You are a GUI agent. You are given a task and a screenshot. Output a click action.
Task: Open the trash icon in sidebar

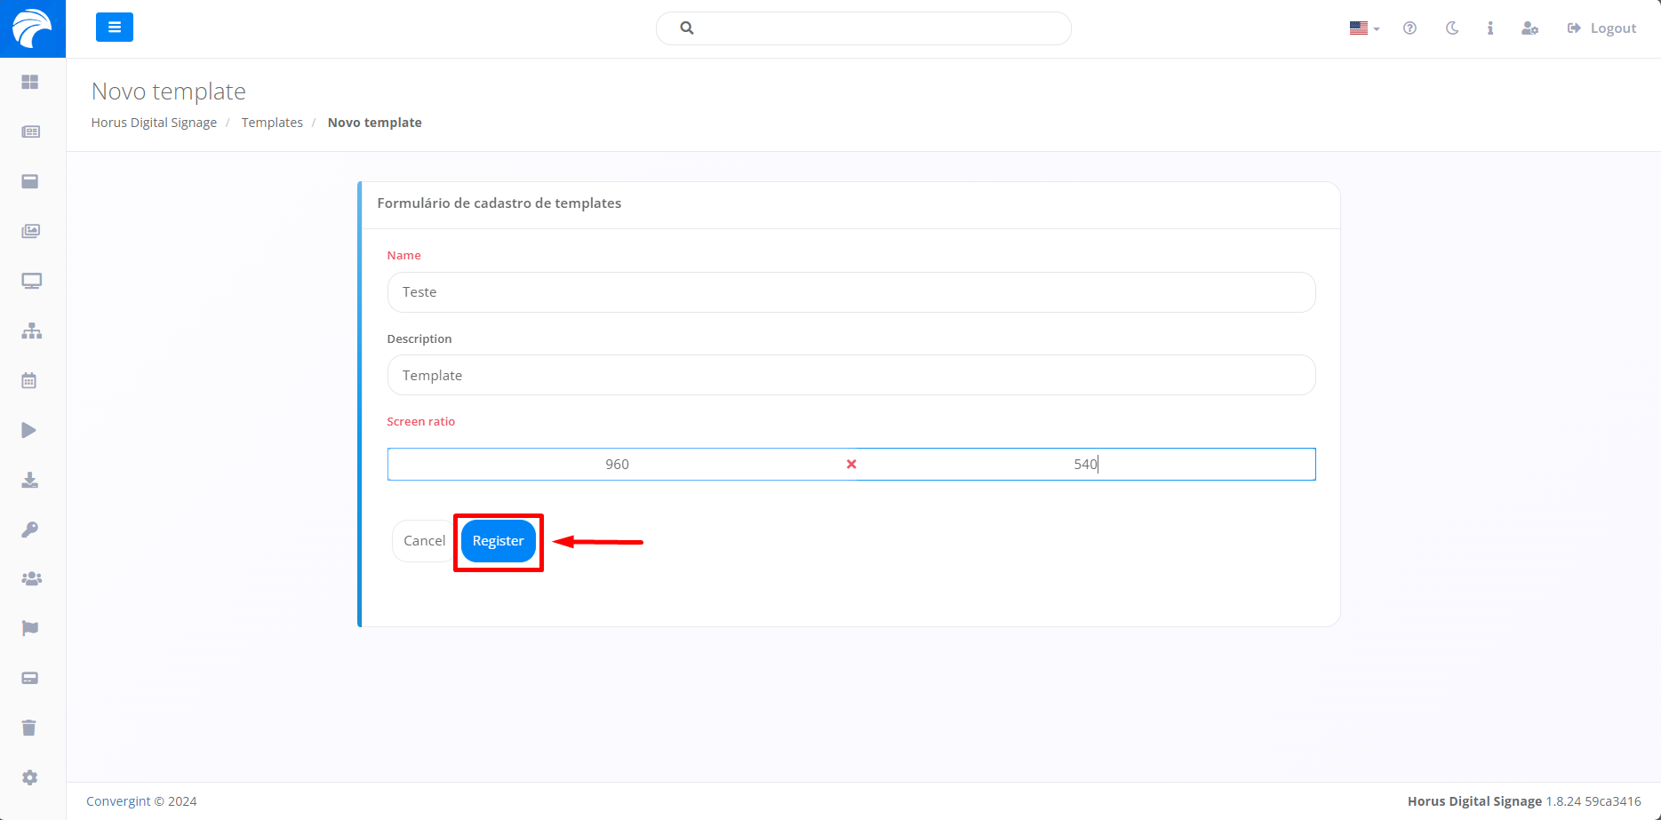(x=29, y=728)
